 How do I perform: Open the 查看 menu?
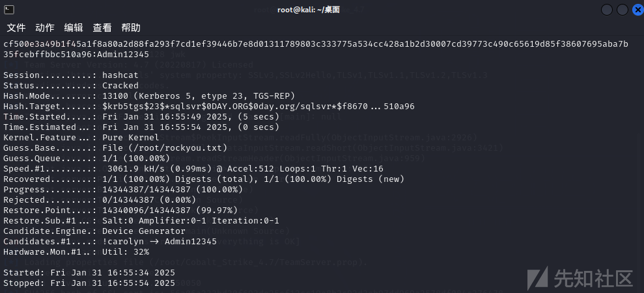[x=102, y=27]
